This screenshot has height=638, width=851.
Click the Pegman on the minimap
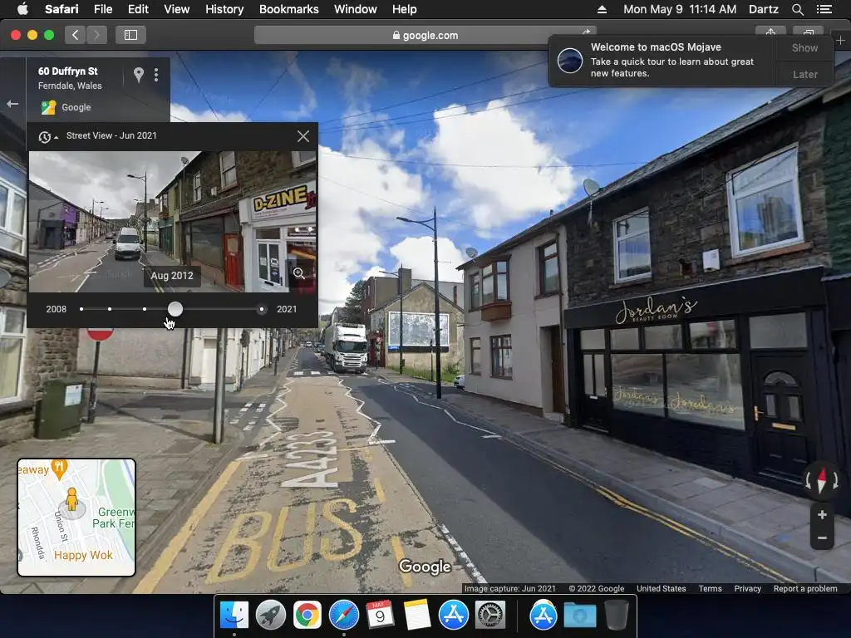(71, 499)
